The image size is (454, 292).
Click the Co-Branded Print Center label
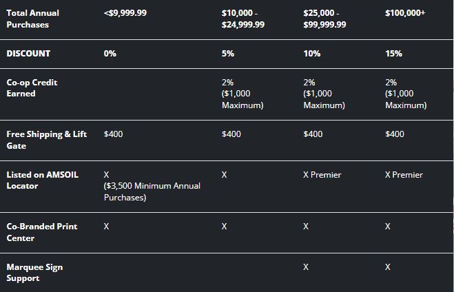[42, 232]
